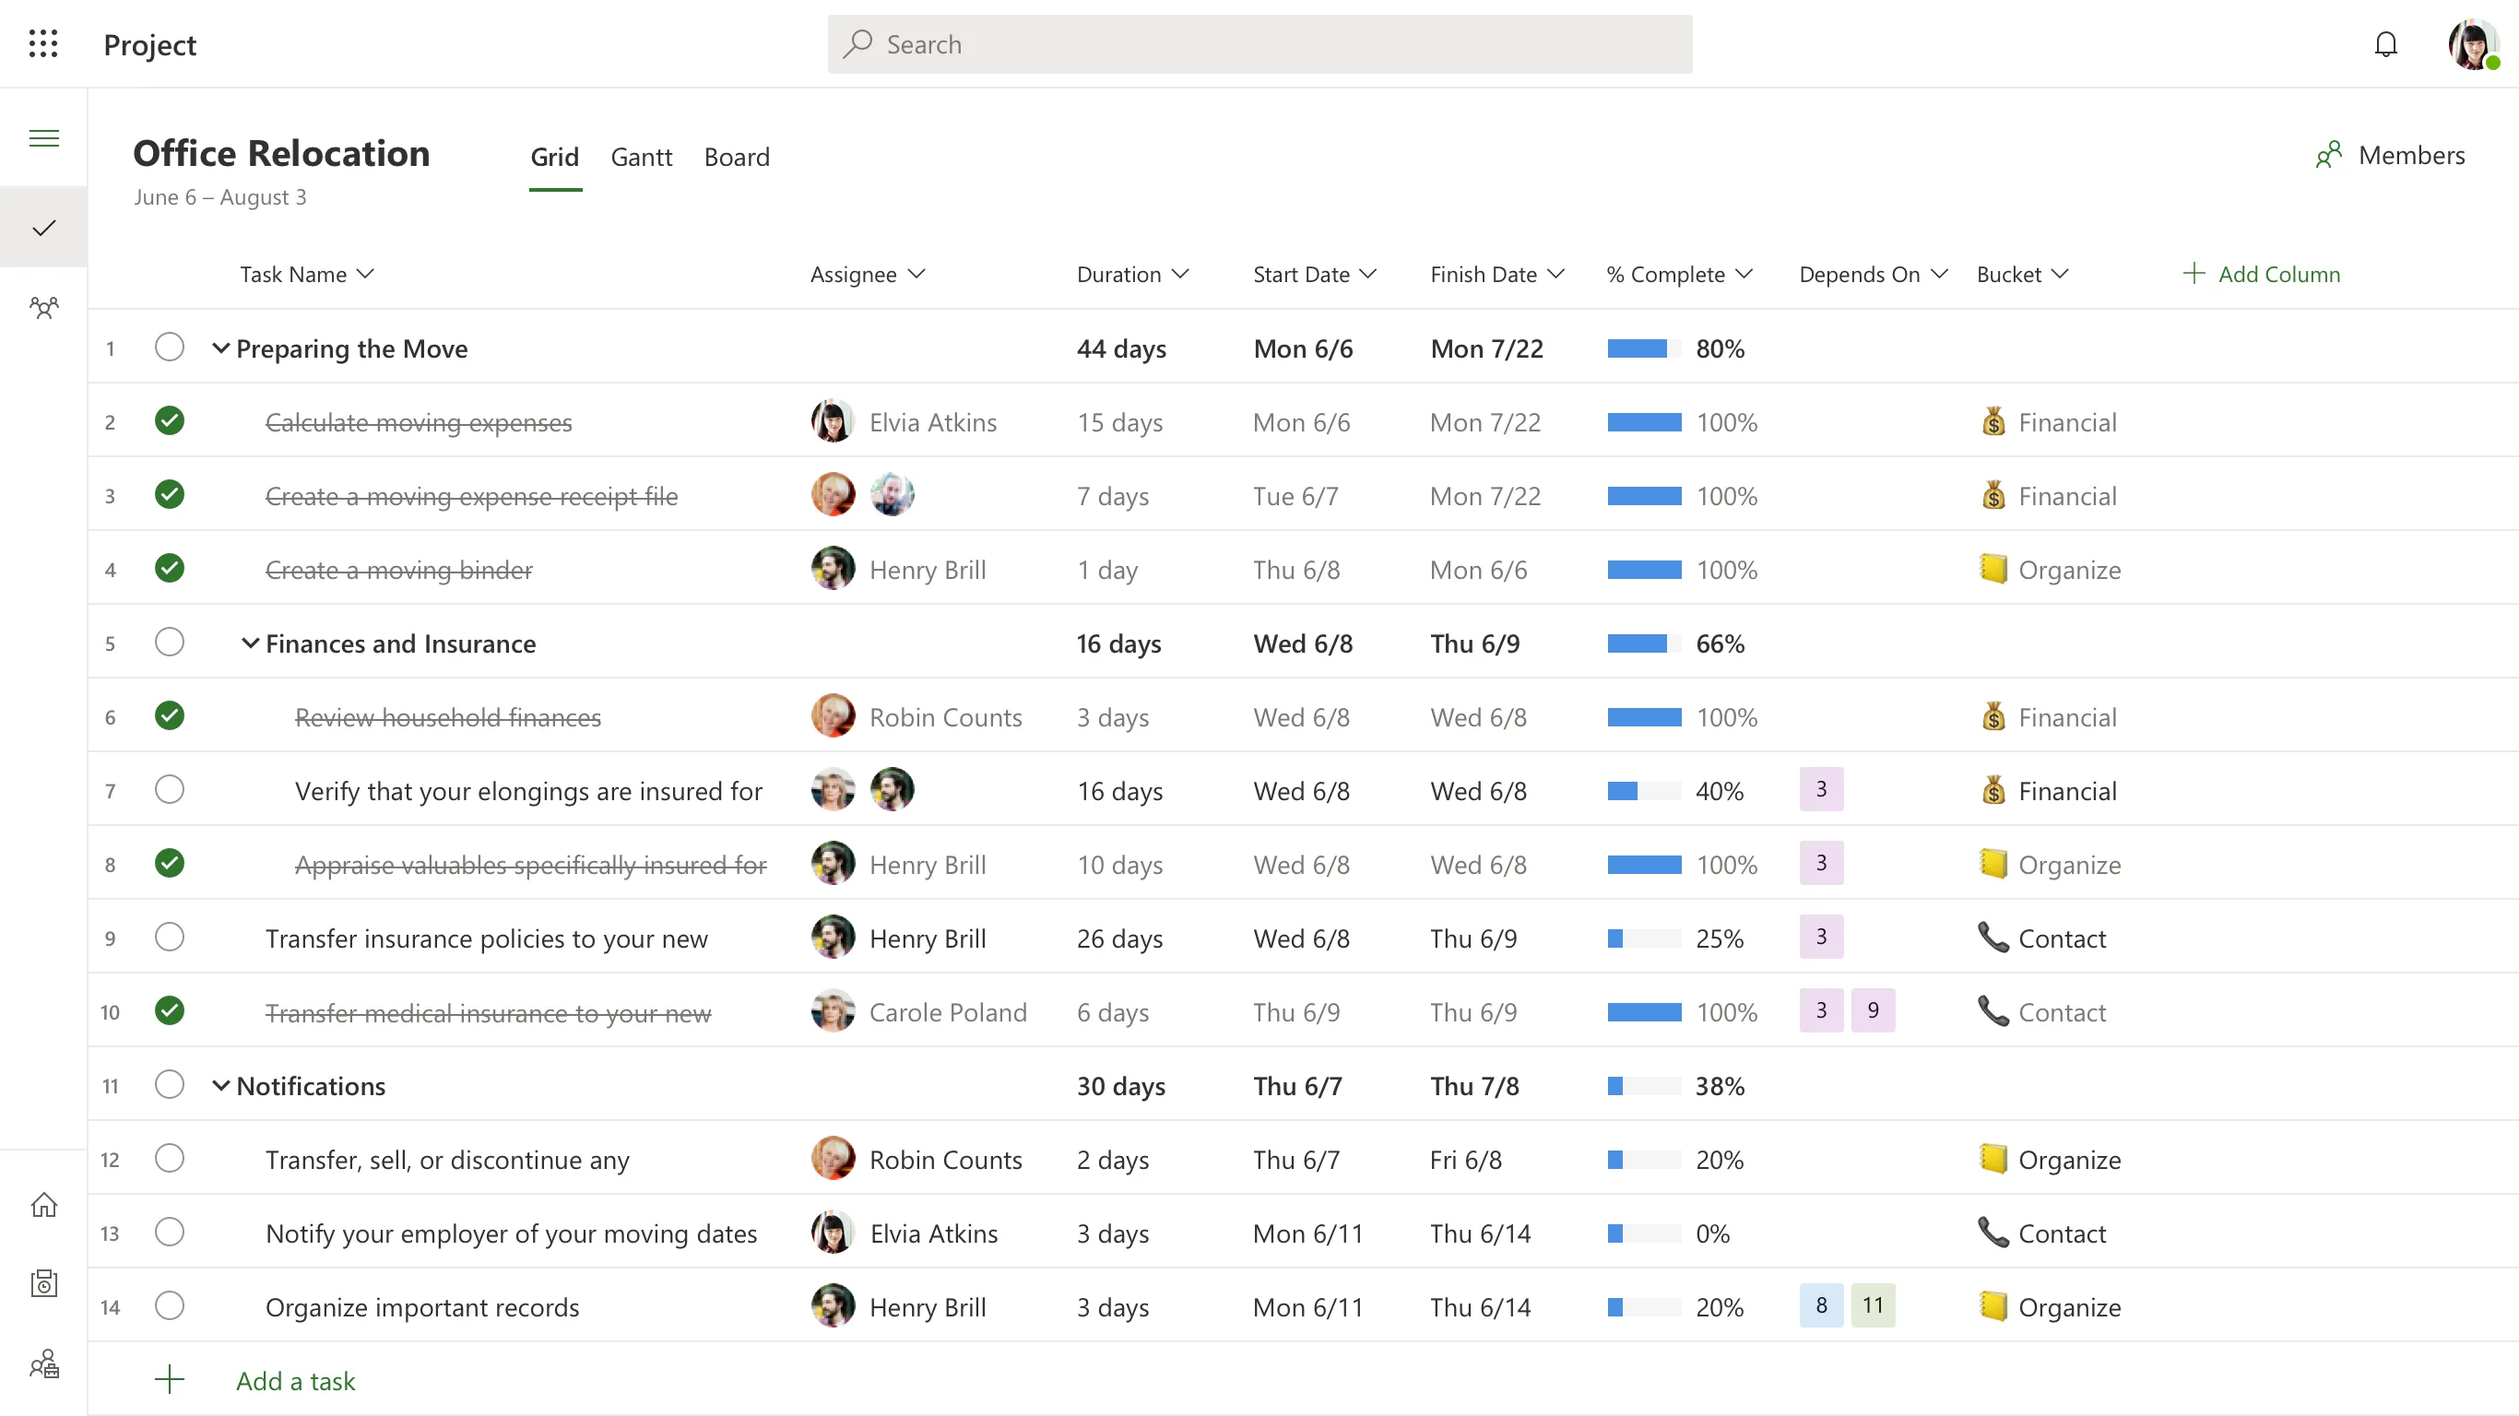Mark Notify your employer task complete

click(169, 1233)
